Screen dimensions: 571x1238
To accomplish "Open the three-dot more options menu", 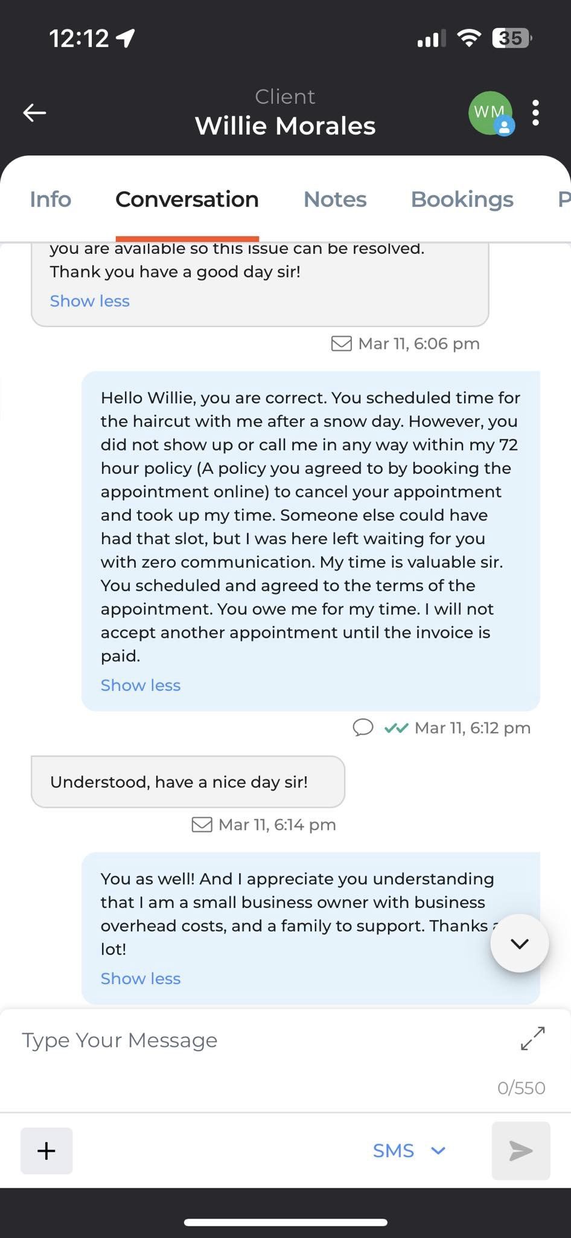I will [x=535, y=113].
